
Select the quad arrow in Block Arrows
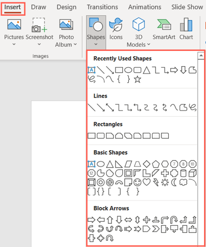[x=147, y=220]
